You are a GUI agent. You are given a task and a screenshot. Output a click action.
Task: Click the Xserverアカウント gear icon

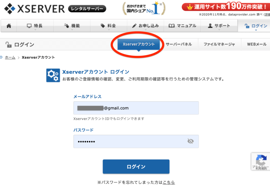click(53, 75)
